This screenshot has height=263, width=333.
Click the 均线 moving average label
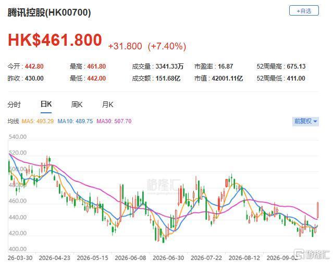[13, 121]
